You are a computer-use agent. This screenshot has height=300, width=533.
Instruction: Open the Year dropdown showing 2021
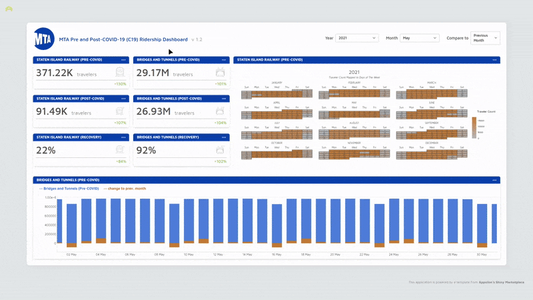356,38
